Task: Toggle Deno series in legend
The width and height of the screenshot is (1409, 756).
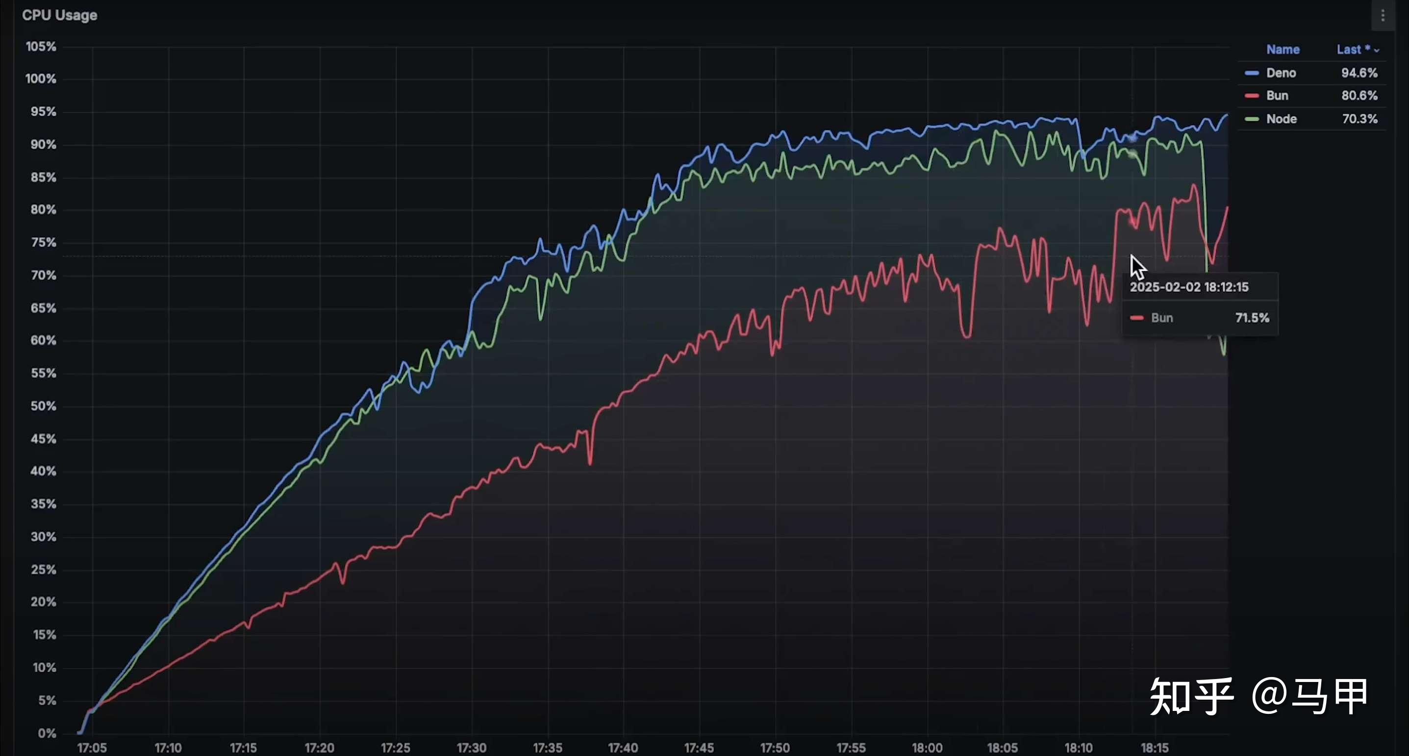Action: 1281,73
